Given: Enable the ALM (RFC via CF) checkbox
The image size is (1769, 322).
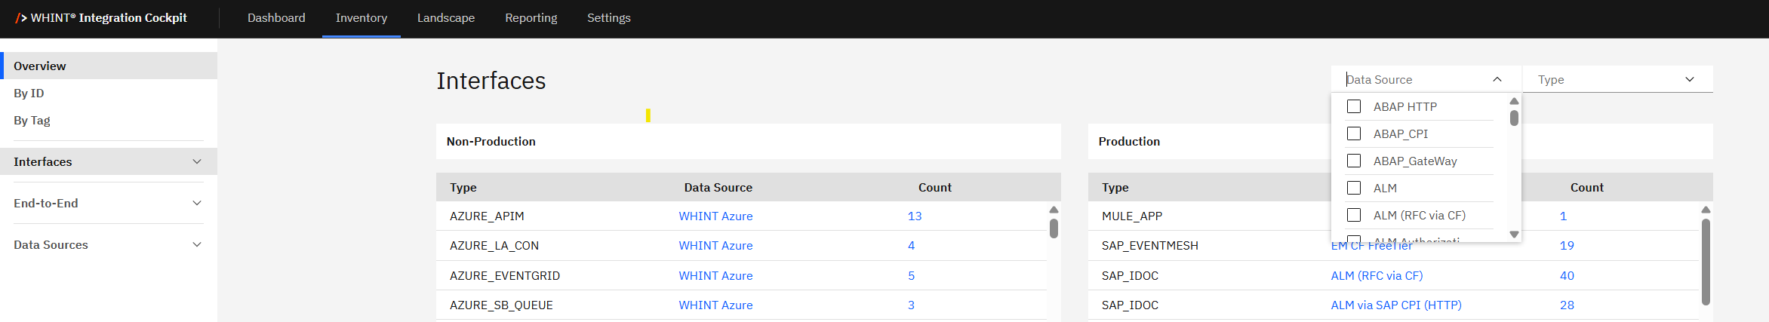Looking at the screenshot, I should (x=1354, y=216).
